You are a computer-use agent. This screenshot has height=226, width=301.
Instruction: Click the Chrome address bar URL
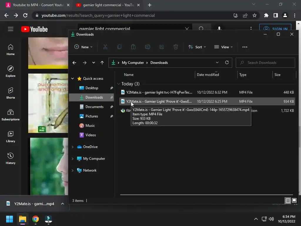(98, 15)
